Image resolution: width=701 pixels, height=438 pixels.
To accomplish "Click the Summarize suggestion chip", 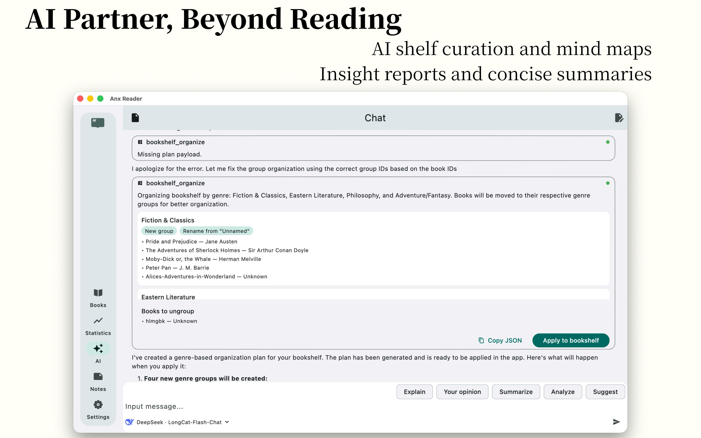I will coord(516,392).
